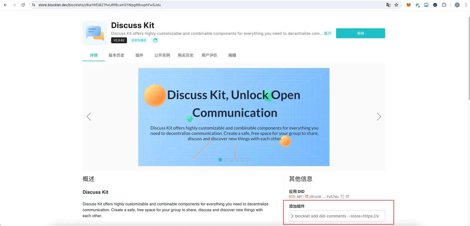The height and width of the screenshot is (226, 470).
Task: Click the browser address bar URL
Action: coord(100,5)
